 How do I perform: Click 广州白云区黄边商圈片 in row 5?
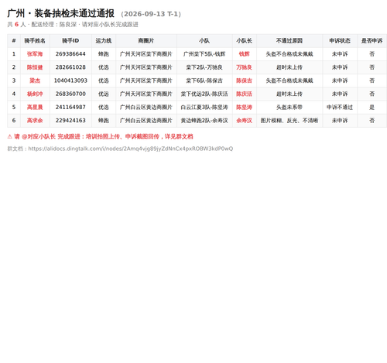pos(146,108)
